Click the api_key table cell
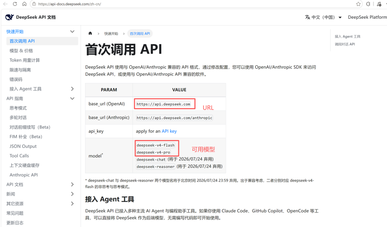 109,131
